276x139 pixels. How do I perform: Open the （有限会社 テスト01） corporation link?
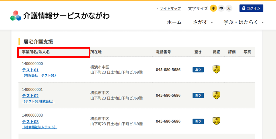[x=40, y=76]
